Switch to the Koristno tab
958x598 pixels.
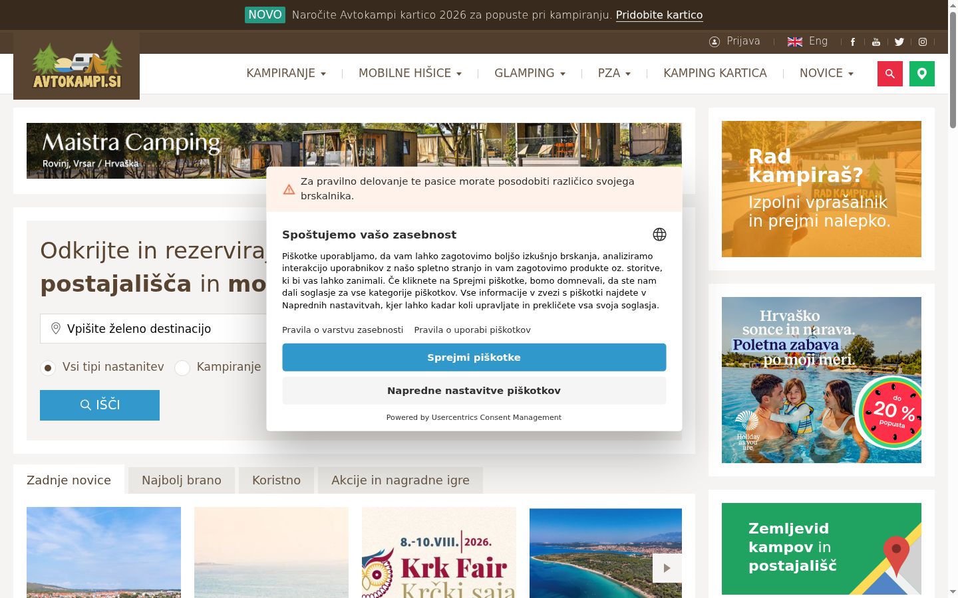pyautogui.click(x=276, y=480)
